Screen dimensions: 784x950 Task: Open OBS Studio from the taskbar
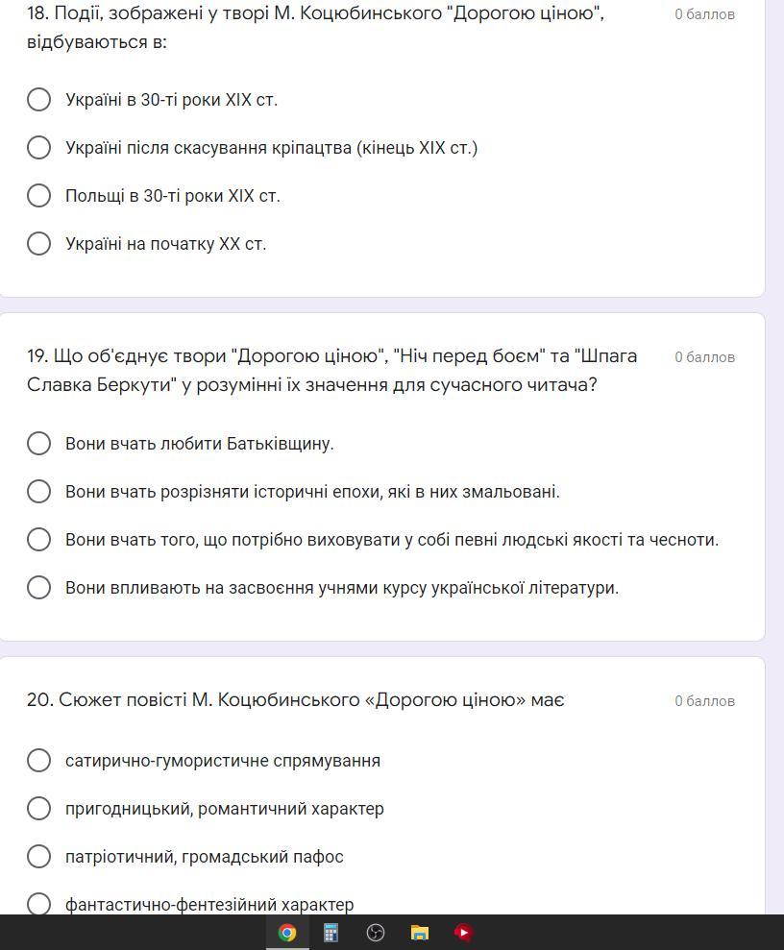(376, 933)
